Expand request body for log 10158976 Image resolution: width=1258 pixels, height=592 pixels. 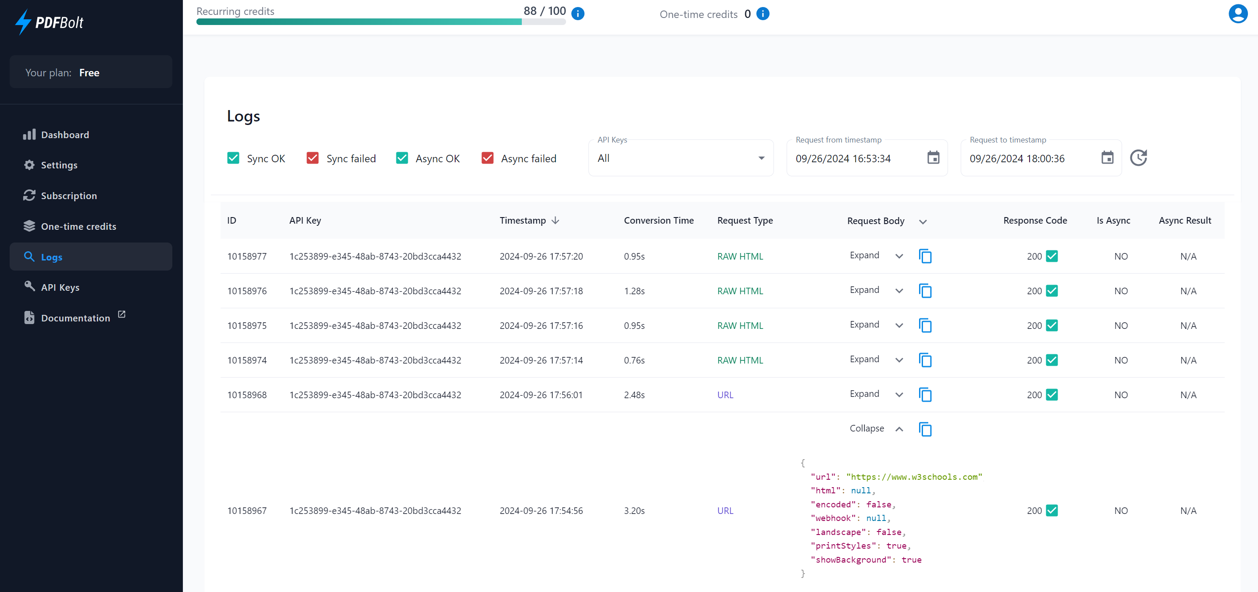pos(877,290)
